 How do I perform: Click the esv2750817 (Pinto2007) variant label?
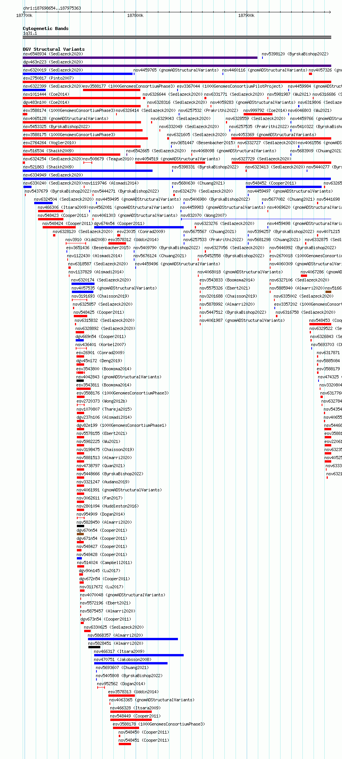pos(48,78)
